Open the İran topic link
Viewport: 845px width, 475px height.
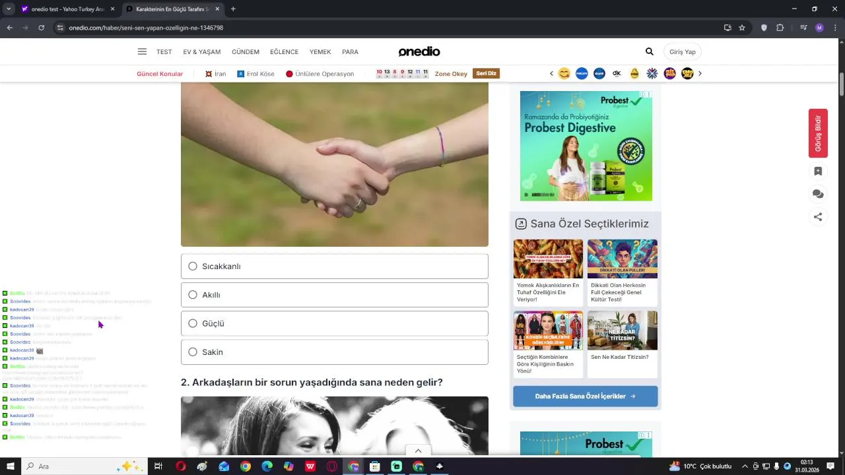216,74
